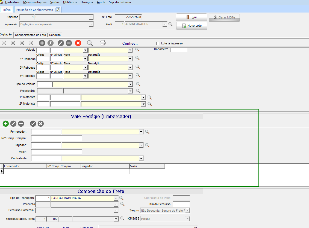
Task: Click the red cancel icon in main toolbar
Action: pyautogui.click(x=78, y=43)
